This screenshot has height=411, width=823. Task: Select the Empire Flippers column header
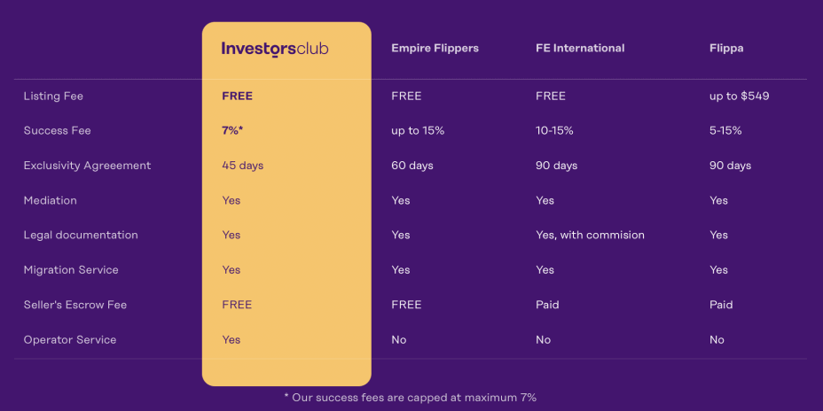(x=435, y=48)
